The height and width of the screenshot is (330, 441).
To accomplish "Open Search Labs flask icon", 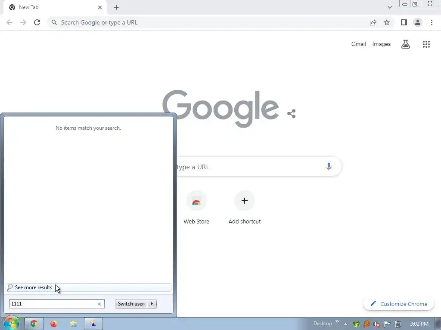I will [406, 44].
